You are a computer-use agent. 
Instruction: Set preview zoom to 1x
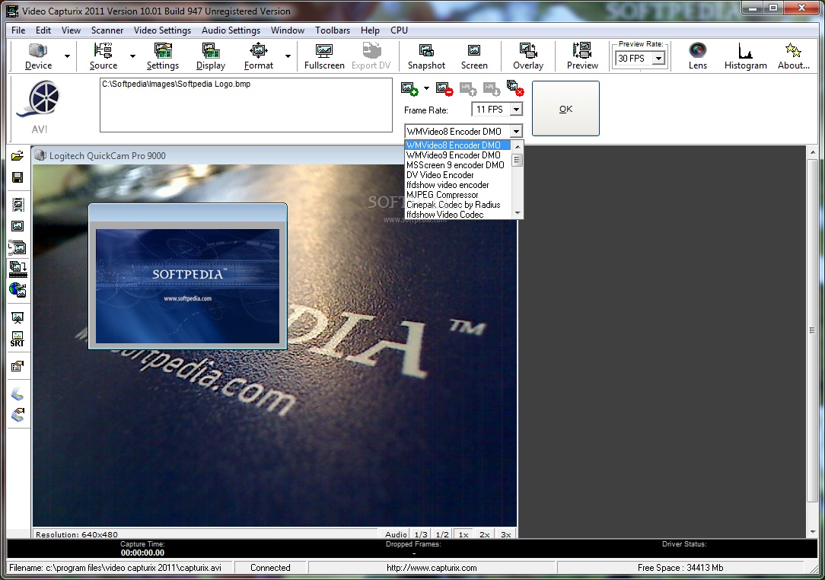(463, 534)
